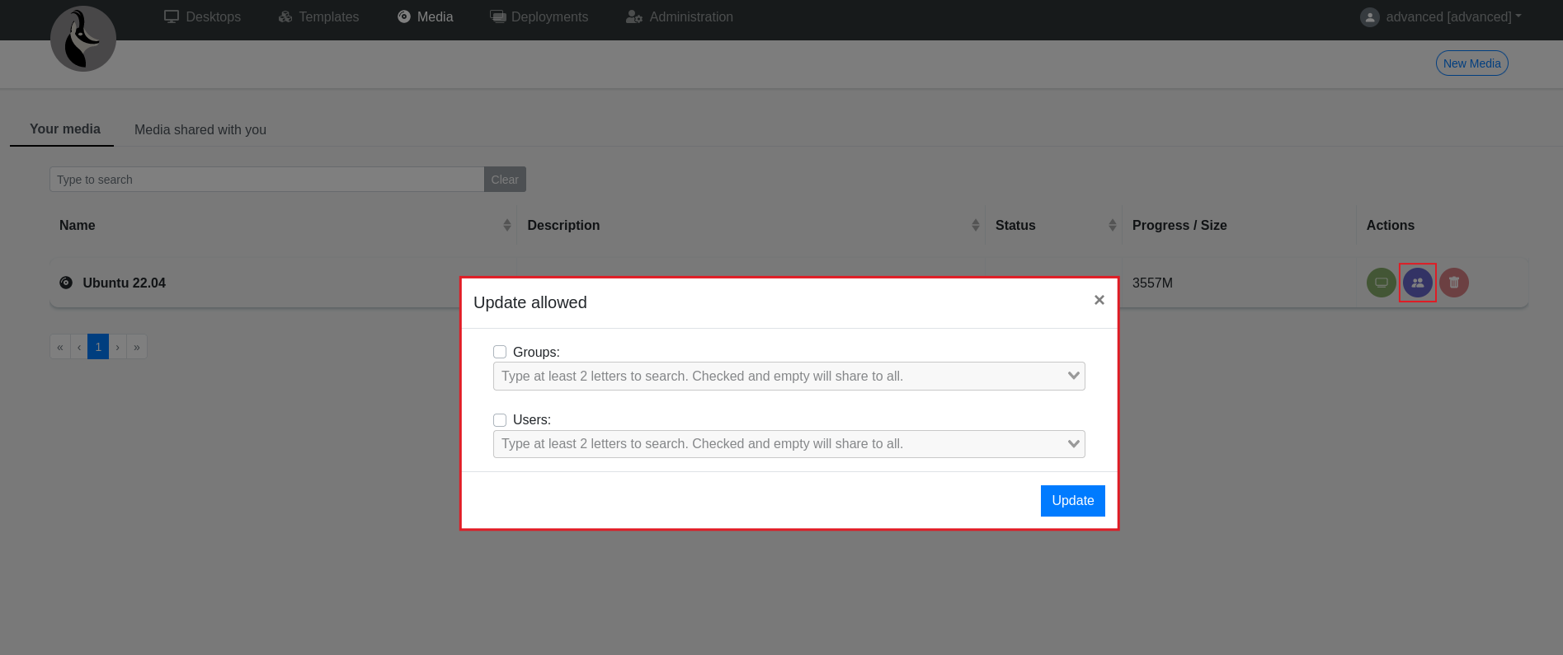
Task: Expand the Users search dropdown
Action: [1073, 443]
